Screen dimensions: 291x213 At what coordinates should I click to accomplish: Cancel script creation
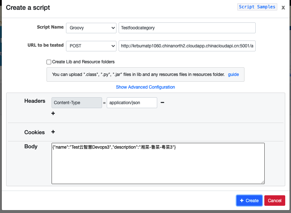click(x=274, y=201)
